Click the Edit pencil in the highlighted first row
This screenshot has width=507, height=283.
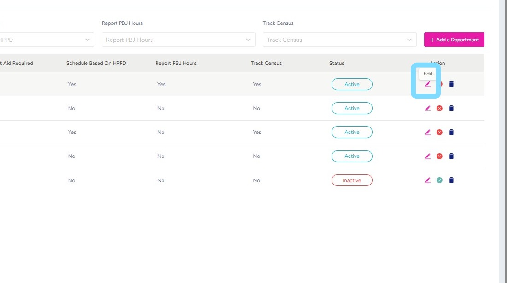[428, 84]
